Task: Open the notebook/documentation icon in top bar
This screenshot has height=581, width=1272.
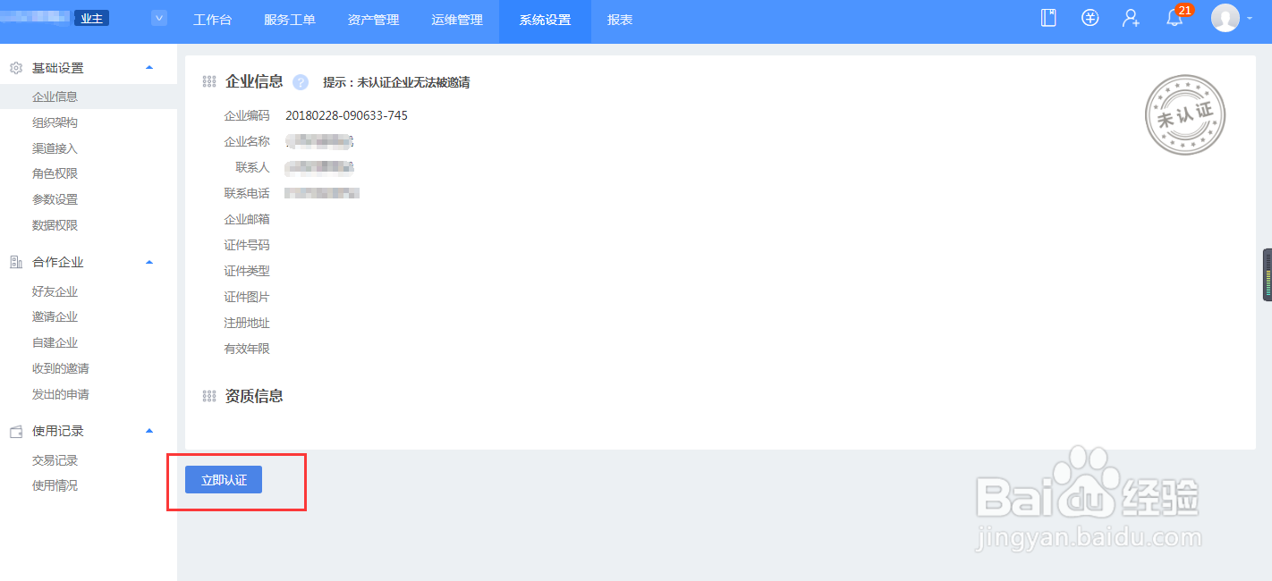Action: point(1047,17)
